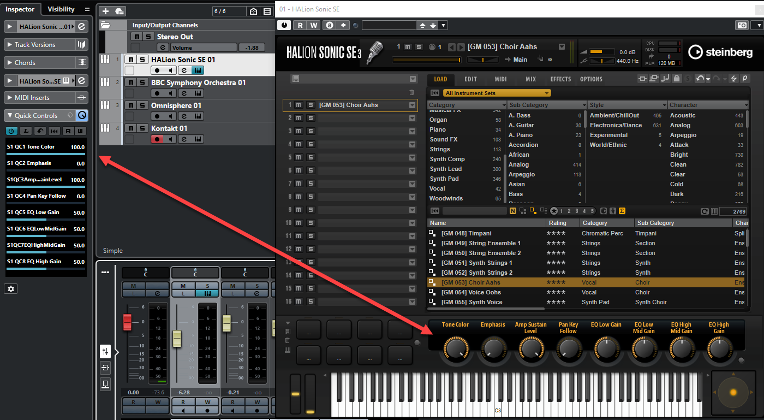This screenshot has height=420, width=764.
Task: Click the HALion search results text field
Action: click(x=474, y=211)
